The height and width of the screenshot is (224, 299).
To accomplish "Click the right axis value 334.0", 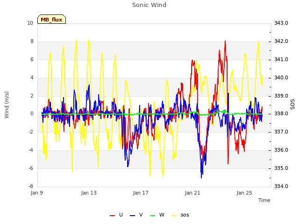I will click(281, 186).
